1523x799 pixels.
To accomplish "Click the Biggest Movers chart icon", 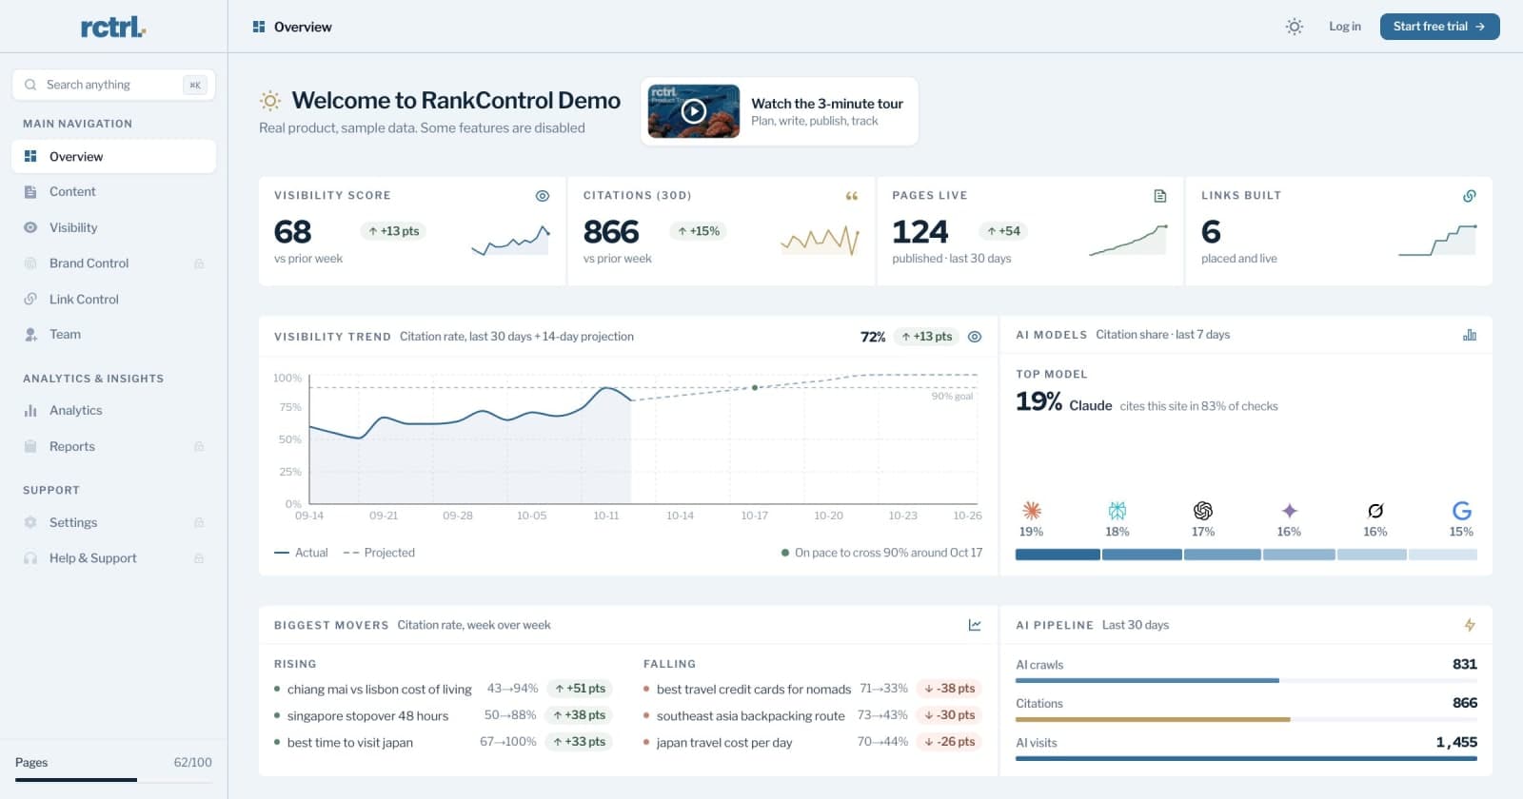I will [x=975, y=625].
